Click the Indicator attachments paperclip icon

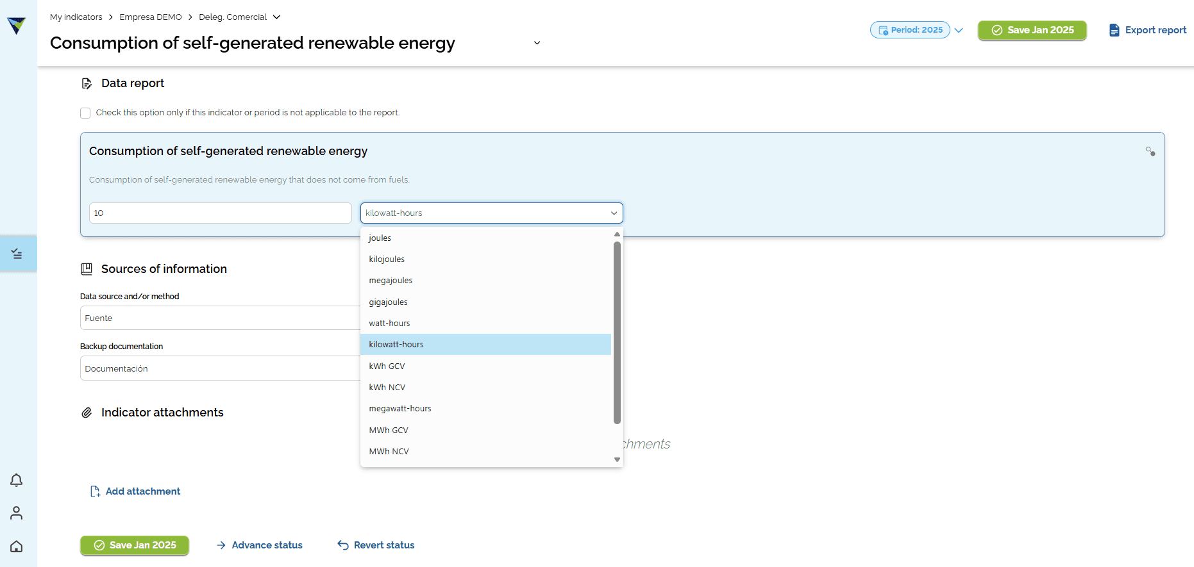pyautogui.click(x=87, y=413)
